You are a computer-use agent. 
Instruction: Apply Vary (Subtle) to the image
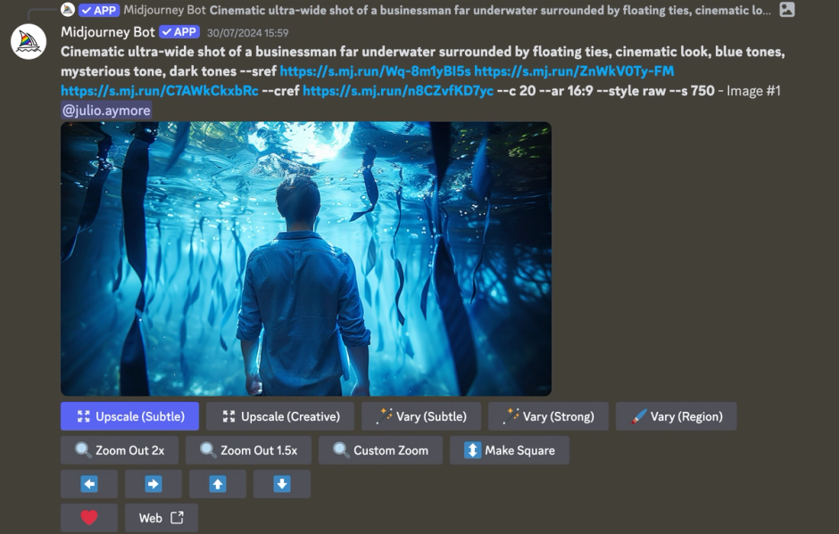(421, 416)
